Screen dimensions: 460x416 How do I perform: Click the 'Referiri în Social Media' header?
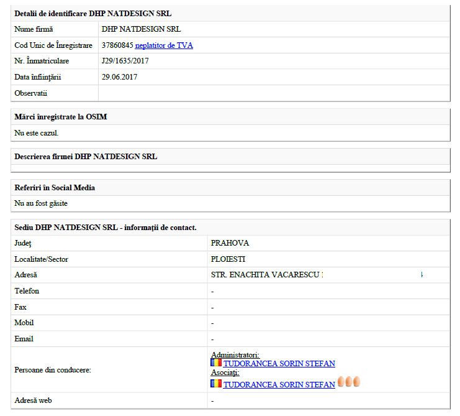pos(55,187)
